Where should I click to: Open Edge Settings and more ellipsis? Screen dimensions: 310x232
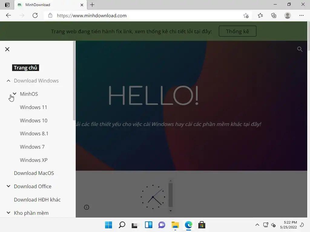[x=301, y=15]
